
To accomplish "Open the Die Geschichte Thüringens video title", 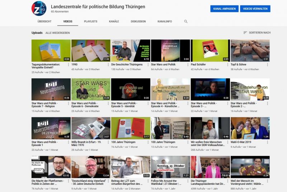I will tap(127, 65).
